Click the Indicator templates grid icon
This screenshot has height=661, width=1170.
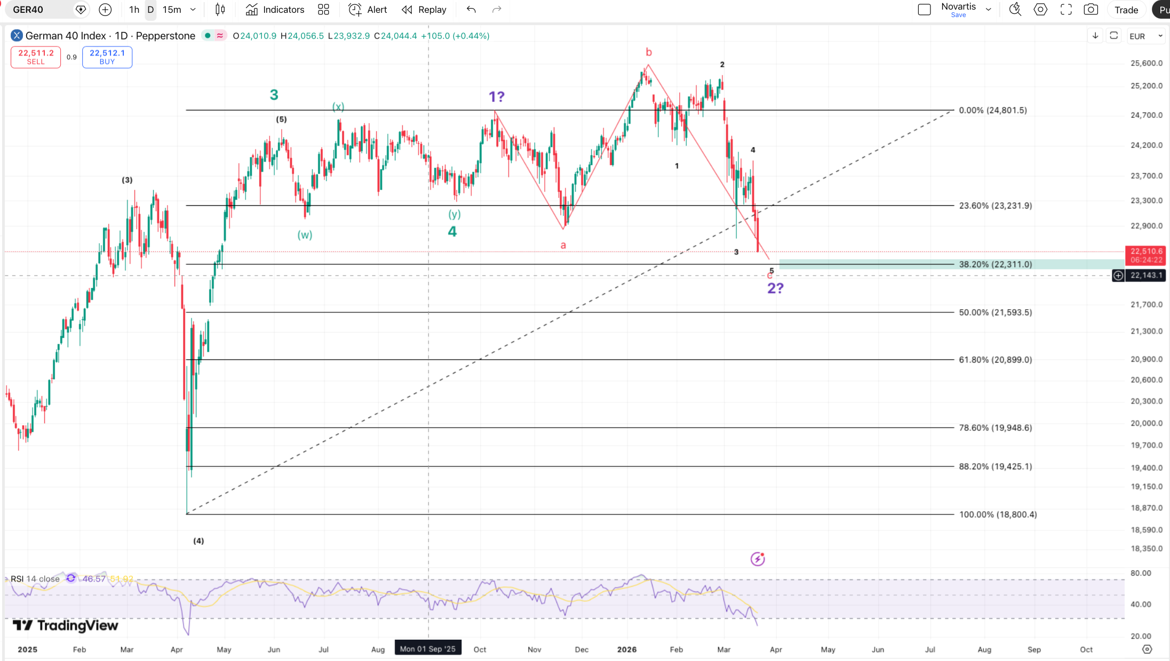coord(323,10)
